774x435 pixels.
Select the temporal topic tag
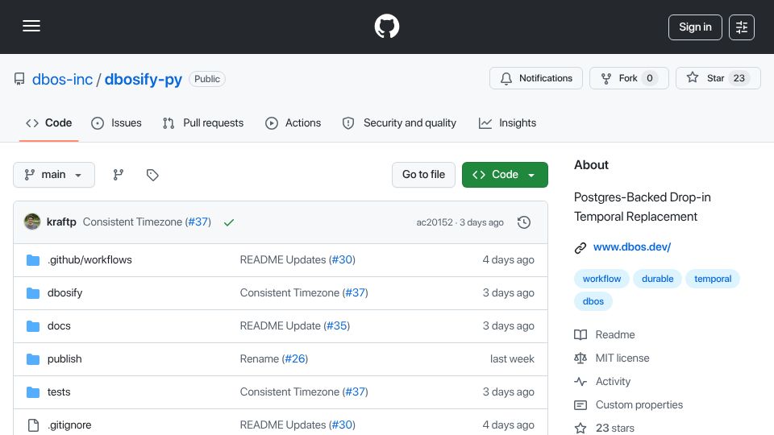713,279
